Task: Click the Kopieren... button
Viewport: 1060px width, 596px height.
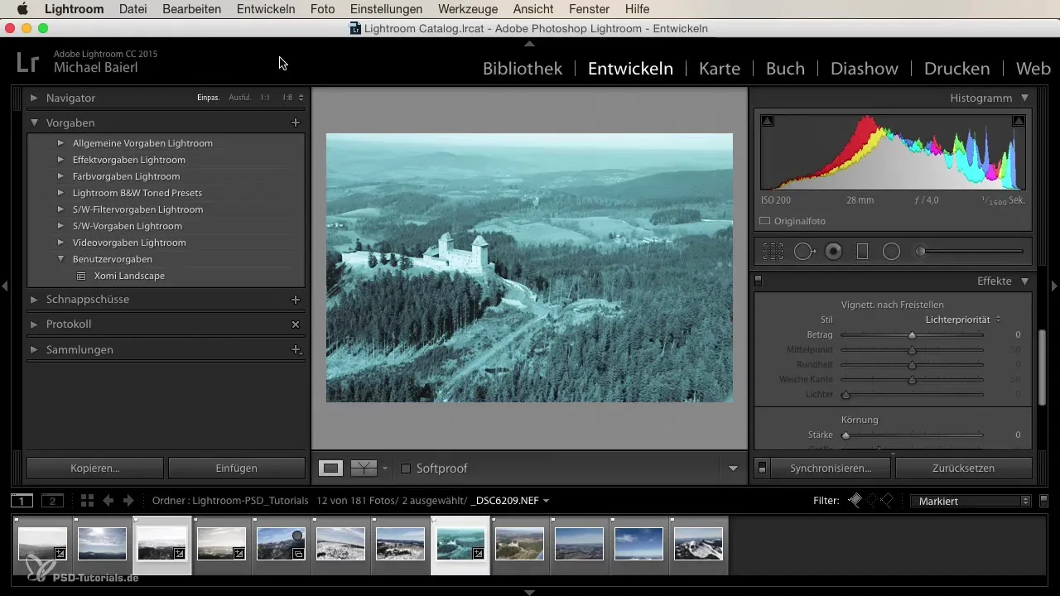Action: tap(95, 468)
